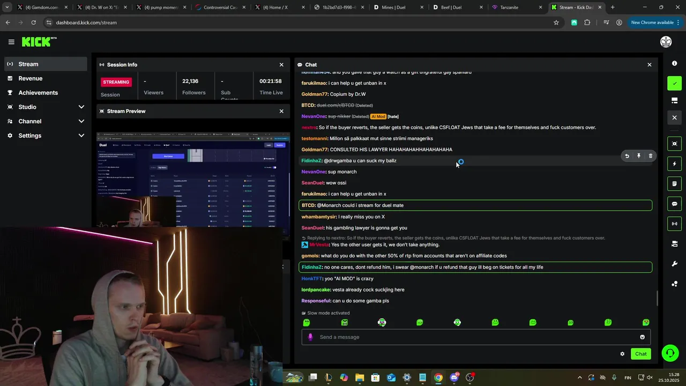
Task: Click the lightning bolt sidebar icon
Action: pos(674,164)
